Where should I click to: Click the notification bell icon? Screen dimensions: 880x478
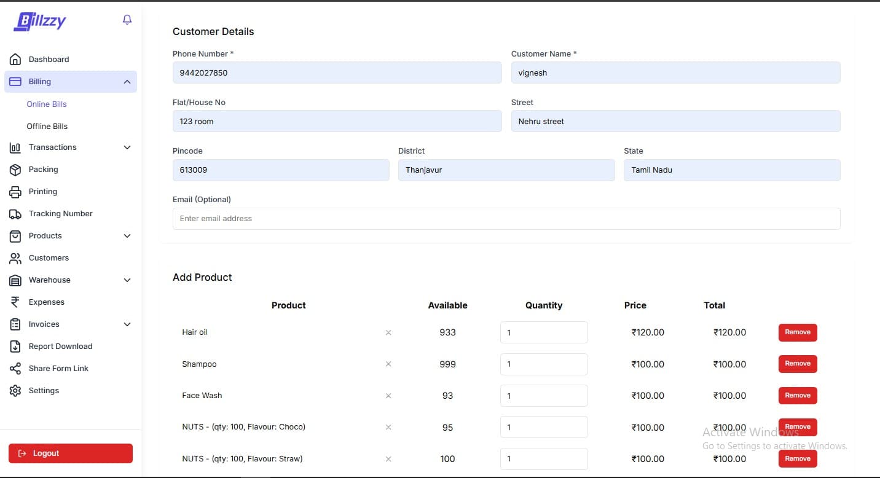[127, 20]
